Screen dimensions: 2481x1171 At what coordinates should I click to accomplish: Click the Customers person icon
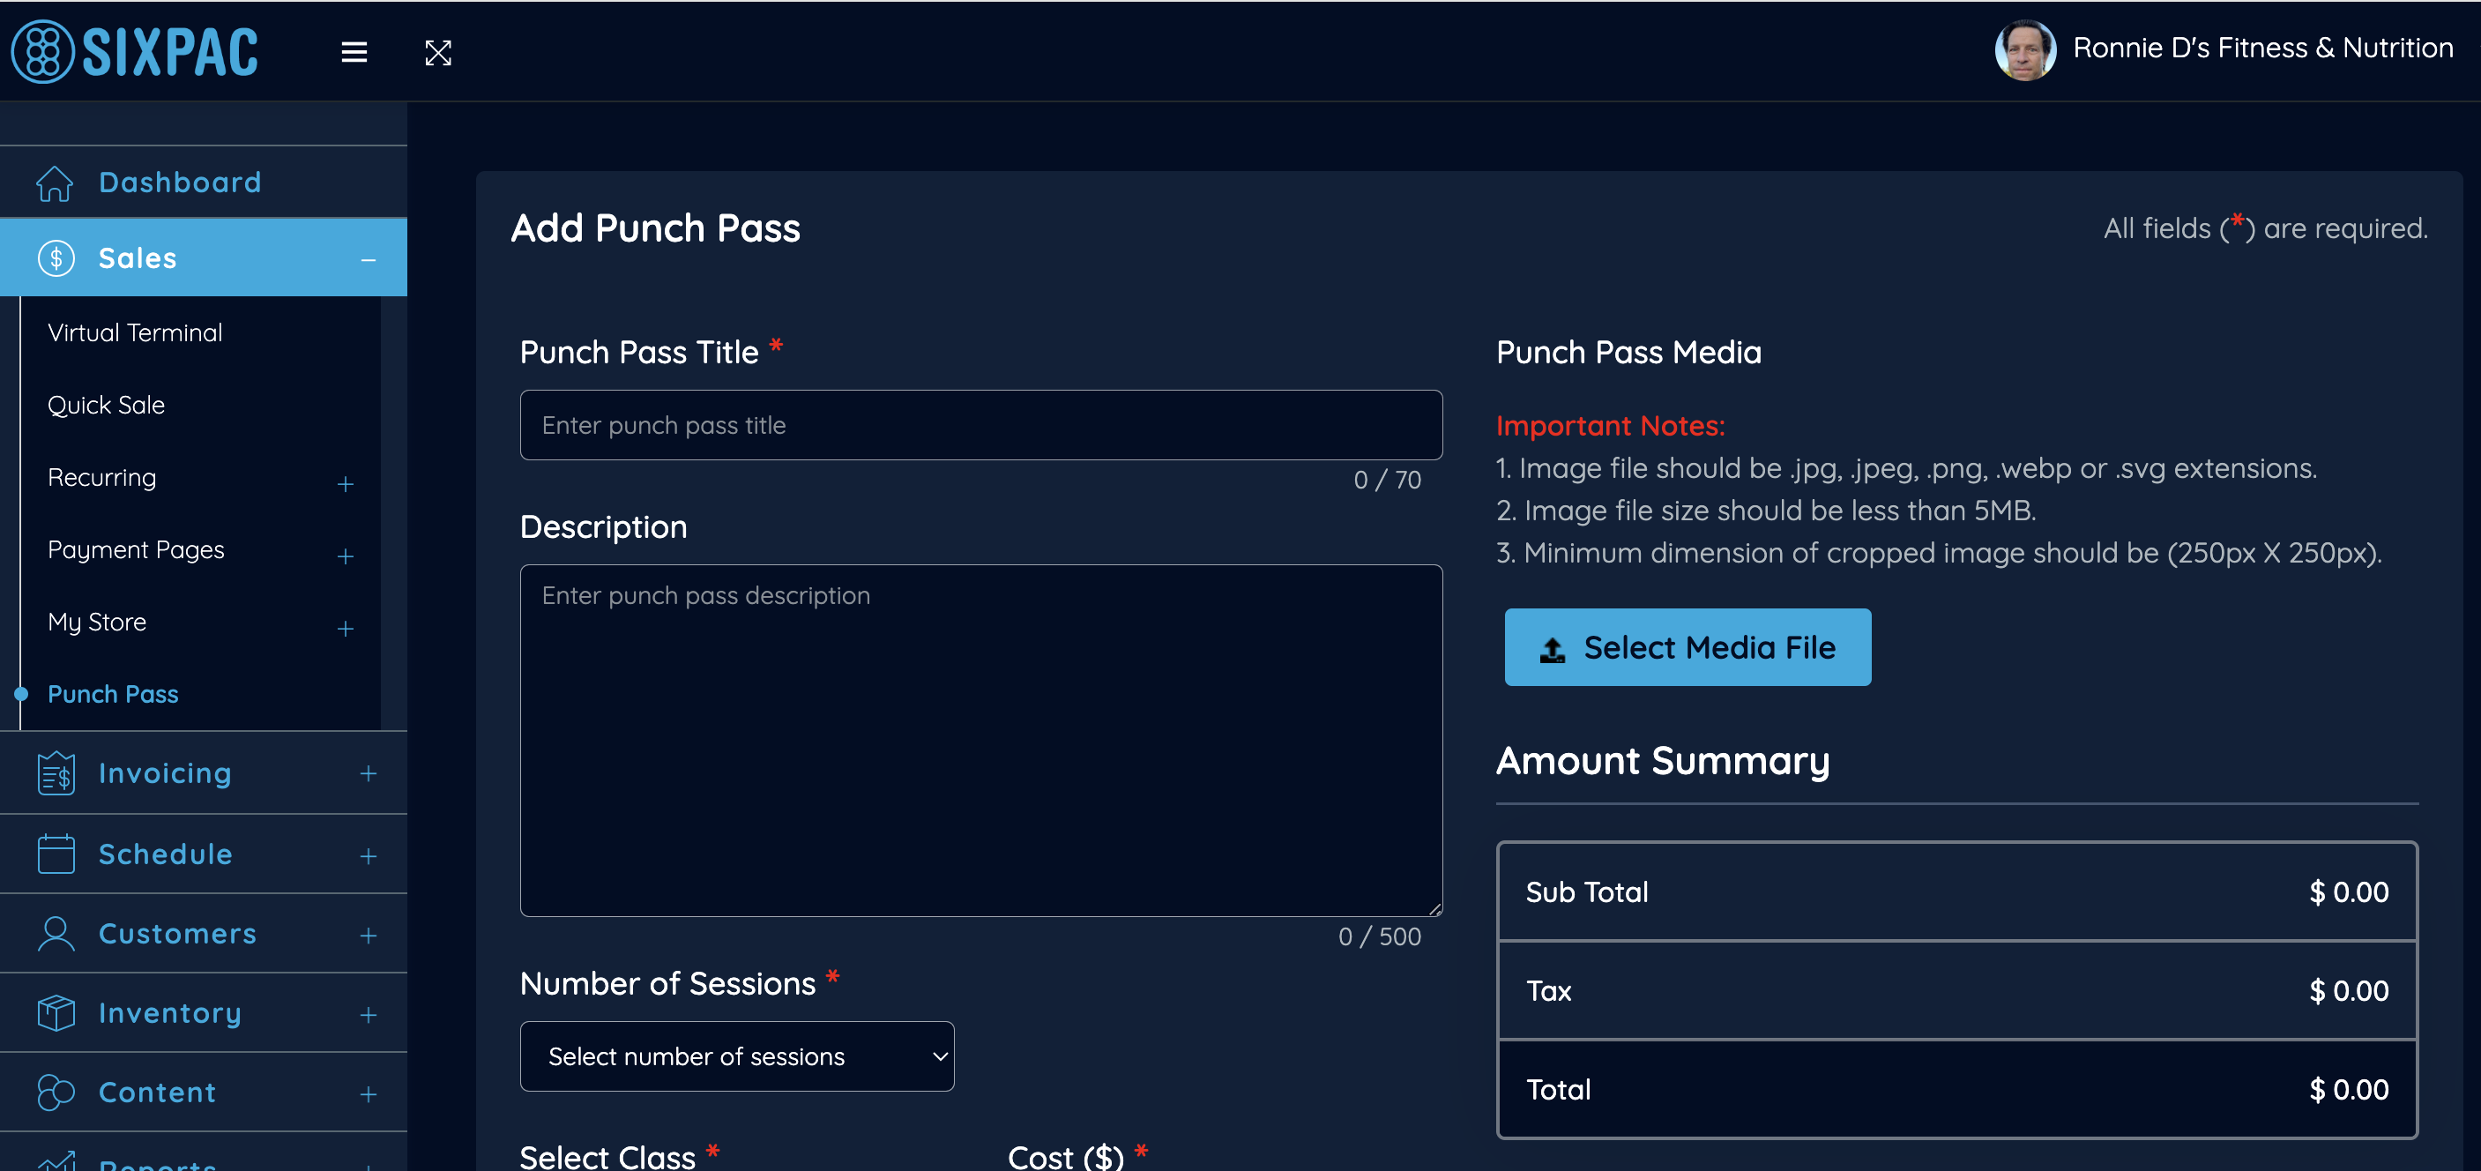(56, 934)
